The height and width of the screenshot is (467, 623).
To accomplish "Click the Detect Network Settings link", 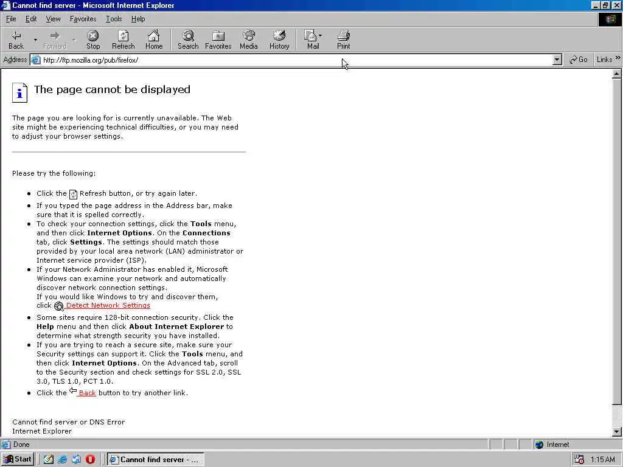I will [x=108, y=305].
